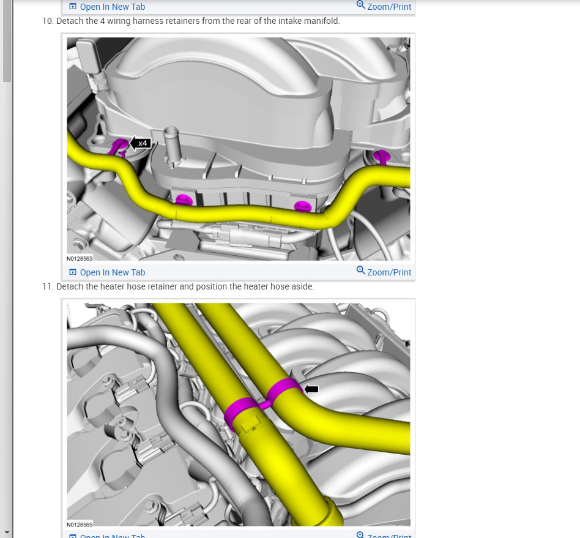Click Zoom/Print below wiring harness retainers diagram

pos(384,272)
